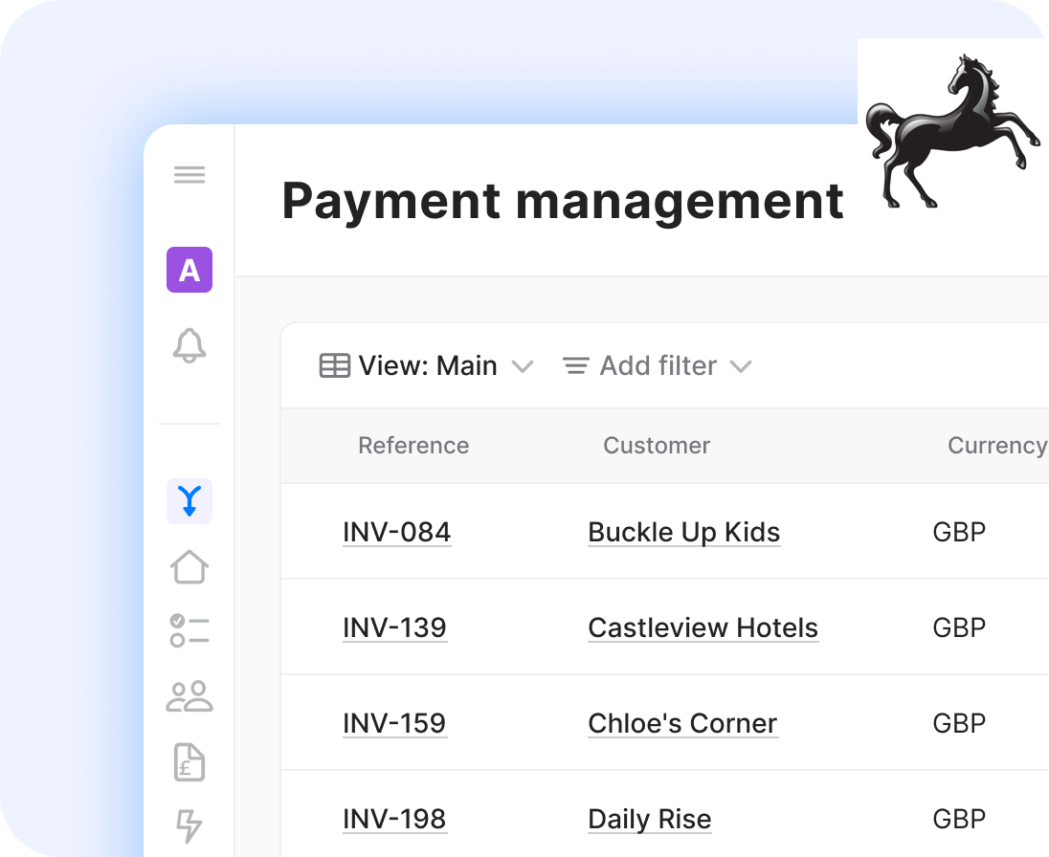Screen dimensions: 1049x857
Task: Open the invoice document pound icon
Action: [190, 761]
